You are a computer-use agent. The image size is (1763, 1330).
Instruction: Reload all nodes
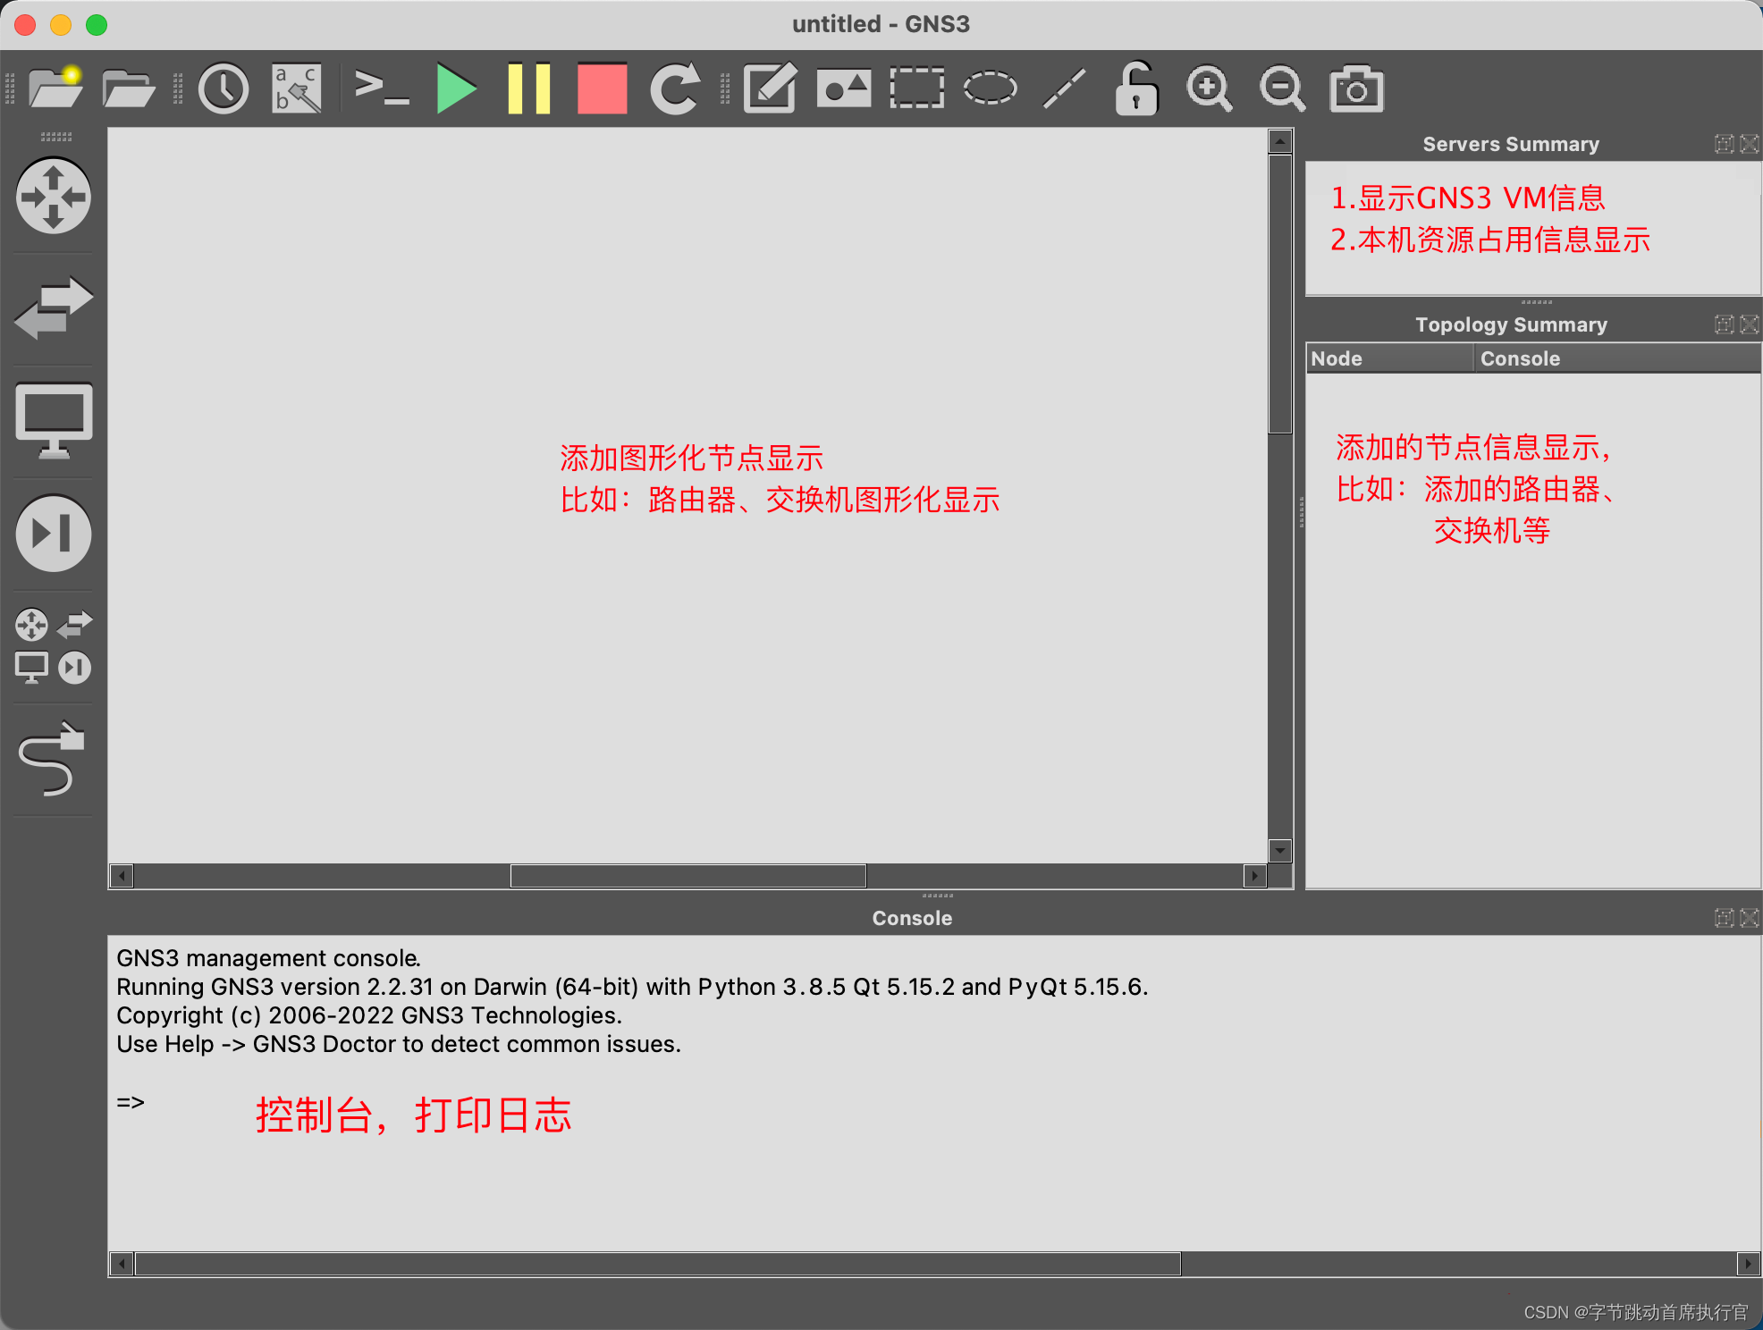[x=675, y=88]
